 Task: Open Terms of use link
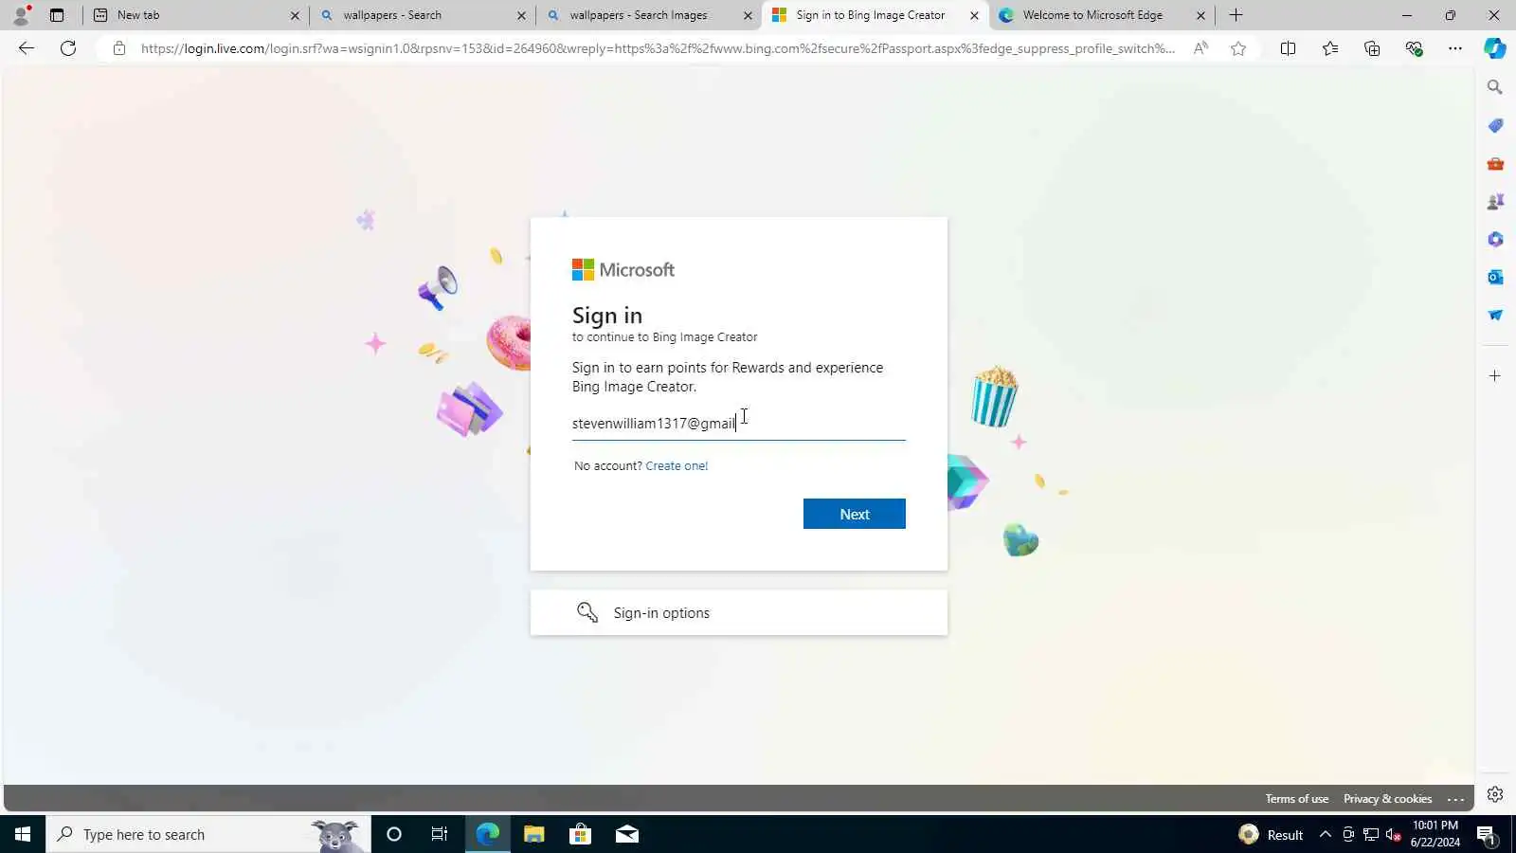[1296, 799]
